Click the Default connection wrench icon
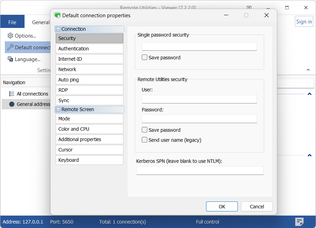This screenshot has width=316, height=228. click(10, 48)
